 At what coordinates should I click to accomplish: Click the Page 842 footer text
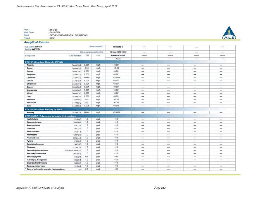pyautogui.click(x=160, y=188)
